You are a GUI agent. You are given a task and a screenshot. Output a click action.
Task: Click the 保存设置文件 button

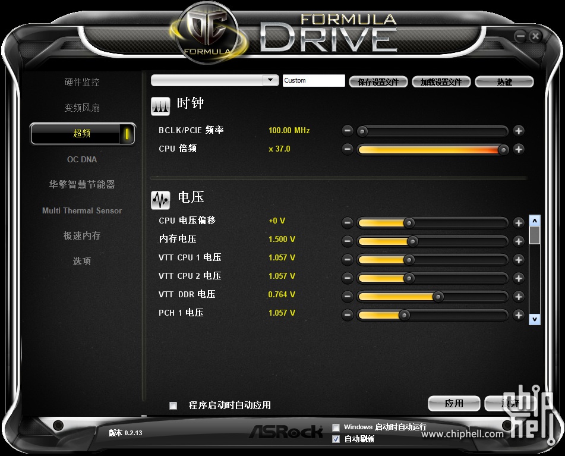click(378, 82)
